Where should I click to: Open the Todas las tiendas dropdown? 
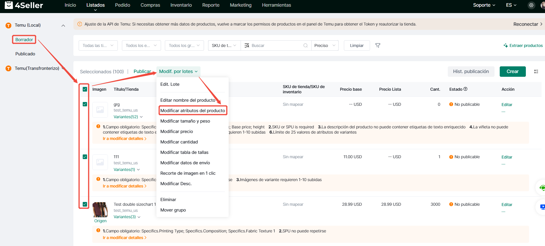[98, 45]
